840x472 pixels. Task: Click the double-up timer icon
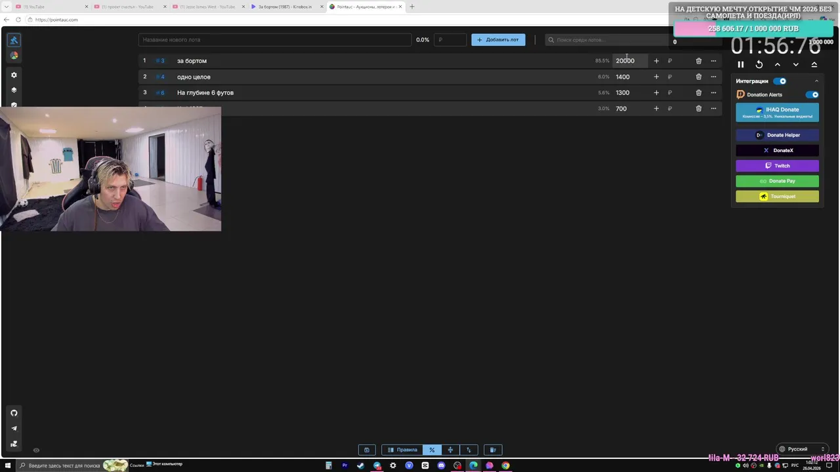tap(814, 65)
